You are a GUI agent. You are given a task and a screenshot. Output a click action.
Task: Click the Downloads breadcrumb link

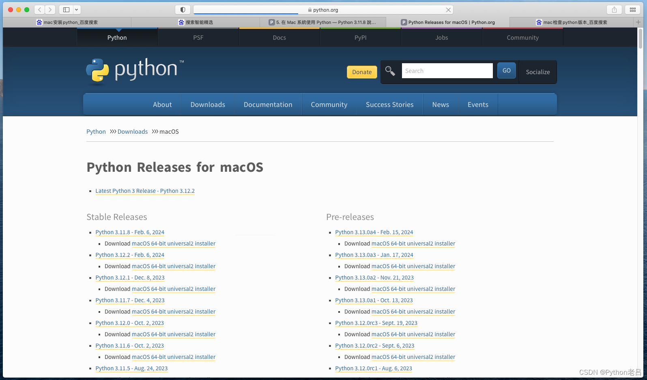tap(133, 132)
